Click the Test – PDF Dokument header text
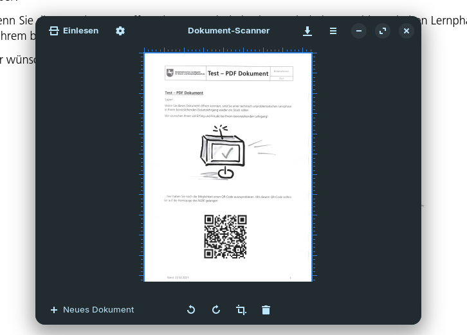 238,73
